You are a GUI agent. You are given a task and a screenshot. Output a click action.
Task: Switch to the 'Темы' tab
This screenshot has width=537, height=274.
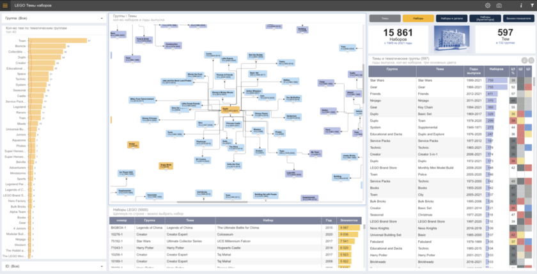[x=385, y=19]
